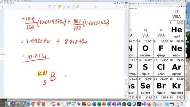Image resolution: width=190 pixels, height=107 pixels.
Task: Click the O oxygen (кисень) element cell
Action: (x=145, y=48)
